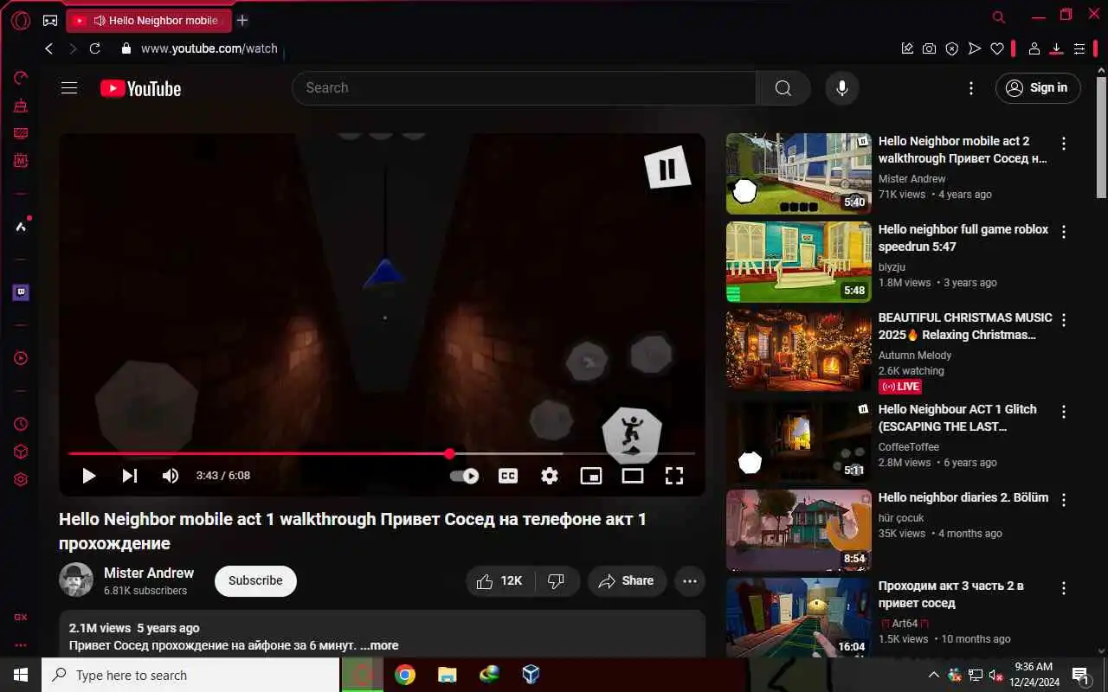Enable the miniplayer mode
The height and width of the screenshot is (692, 1108).
(x=591, y=476)
